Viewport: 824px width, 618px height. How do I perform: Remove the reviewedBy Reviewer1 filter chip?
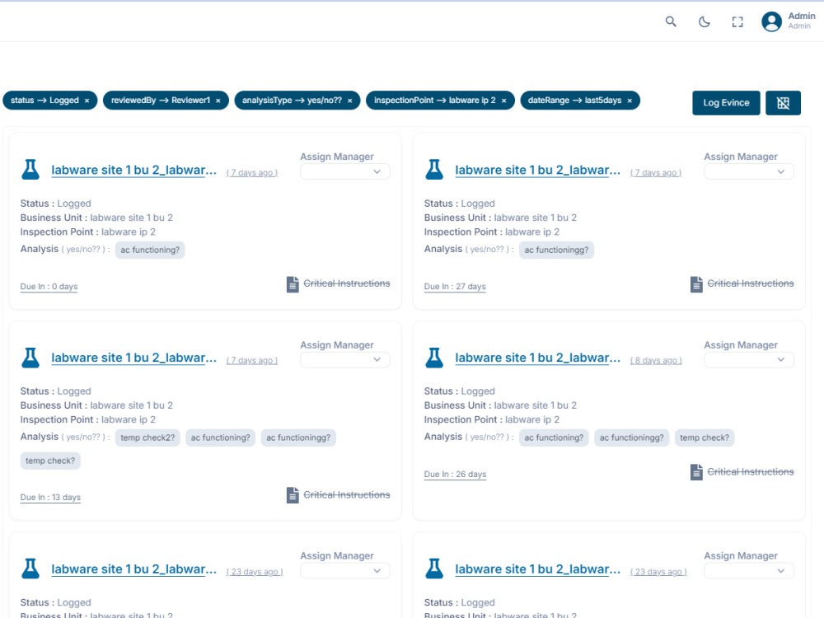(218, 101)
